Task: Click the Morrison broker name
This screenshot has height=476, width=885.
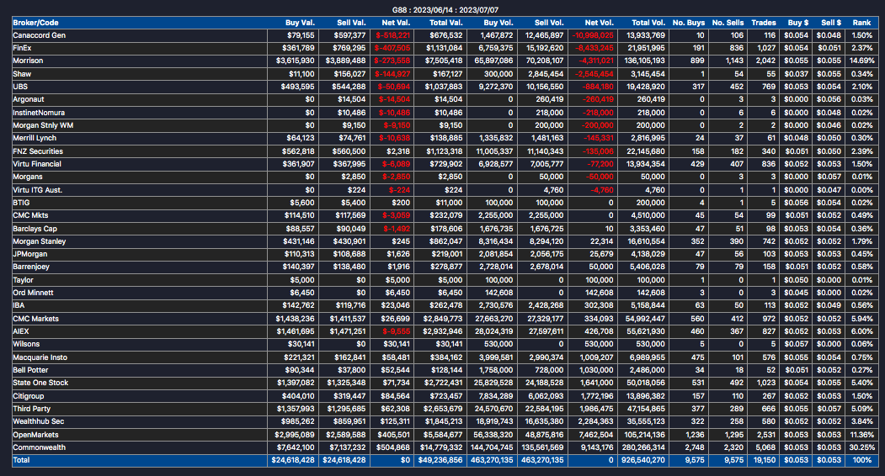Action: [x=28, y=61]
